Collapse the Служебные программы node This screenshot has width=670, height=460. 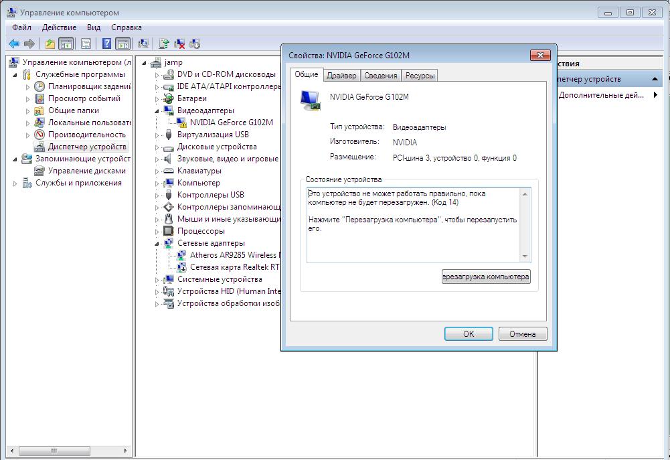[15, 75]
